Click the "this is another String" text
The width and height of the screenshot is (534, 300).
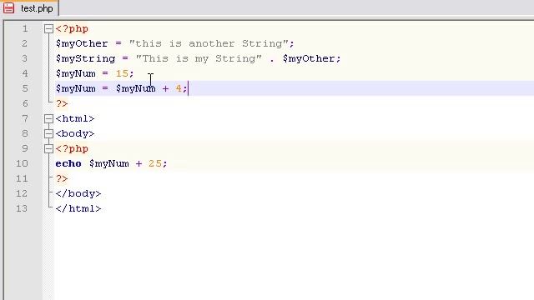[x=209, y=43]
